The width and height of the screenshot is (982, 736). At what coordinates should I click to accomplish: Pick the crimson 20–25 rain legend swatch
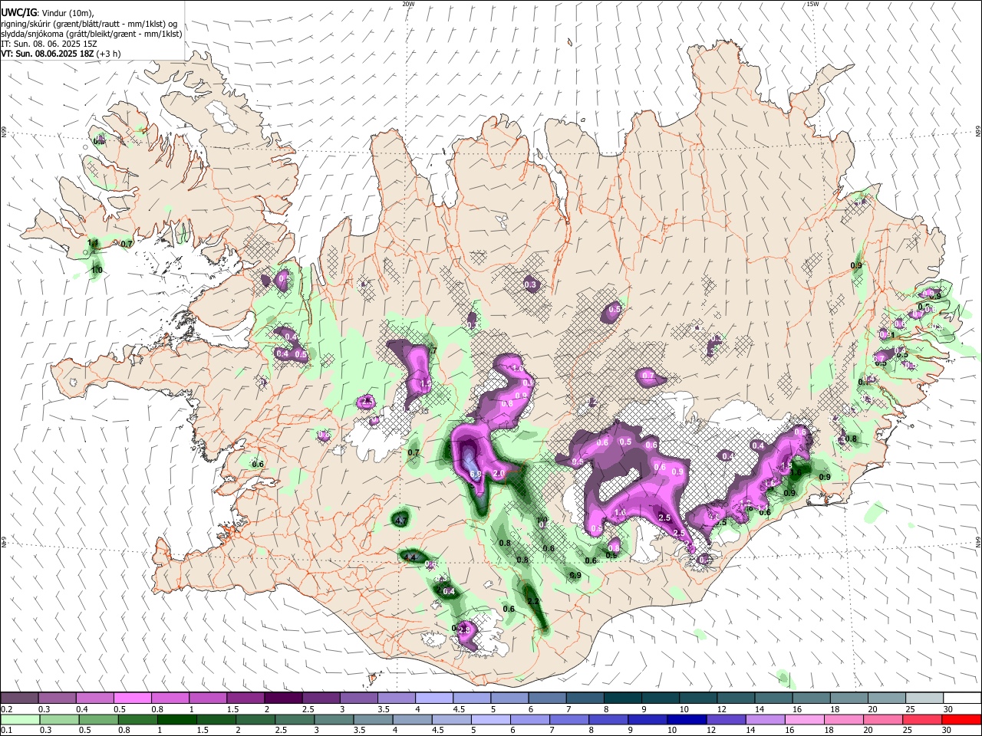tap(922, 719)
